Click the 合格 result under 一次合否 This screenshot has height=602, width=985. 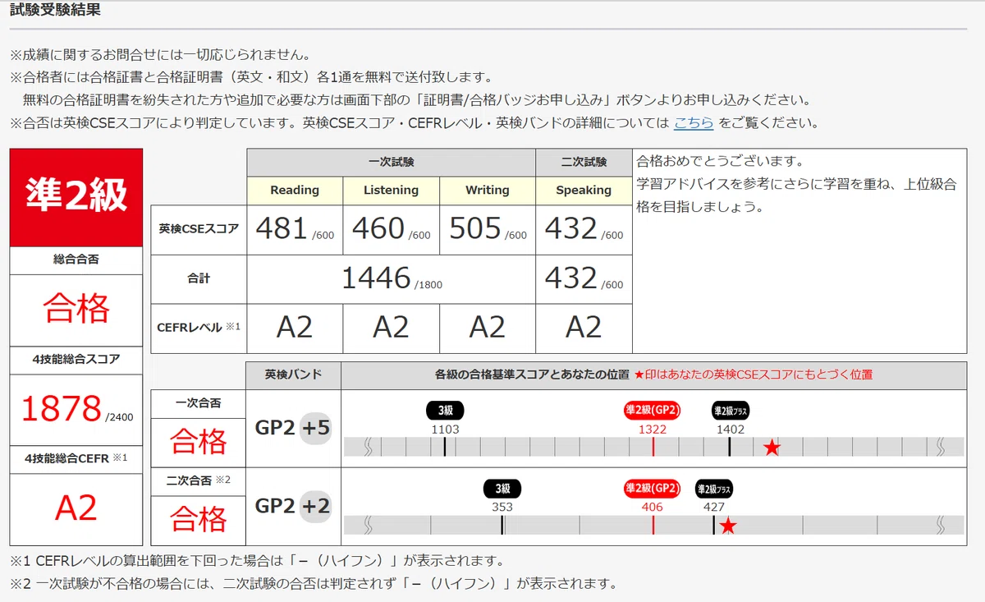pyautogui.click(x=199, y=442)
